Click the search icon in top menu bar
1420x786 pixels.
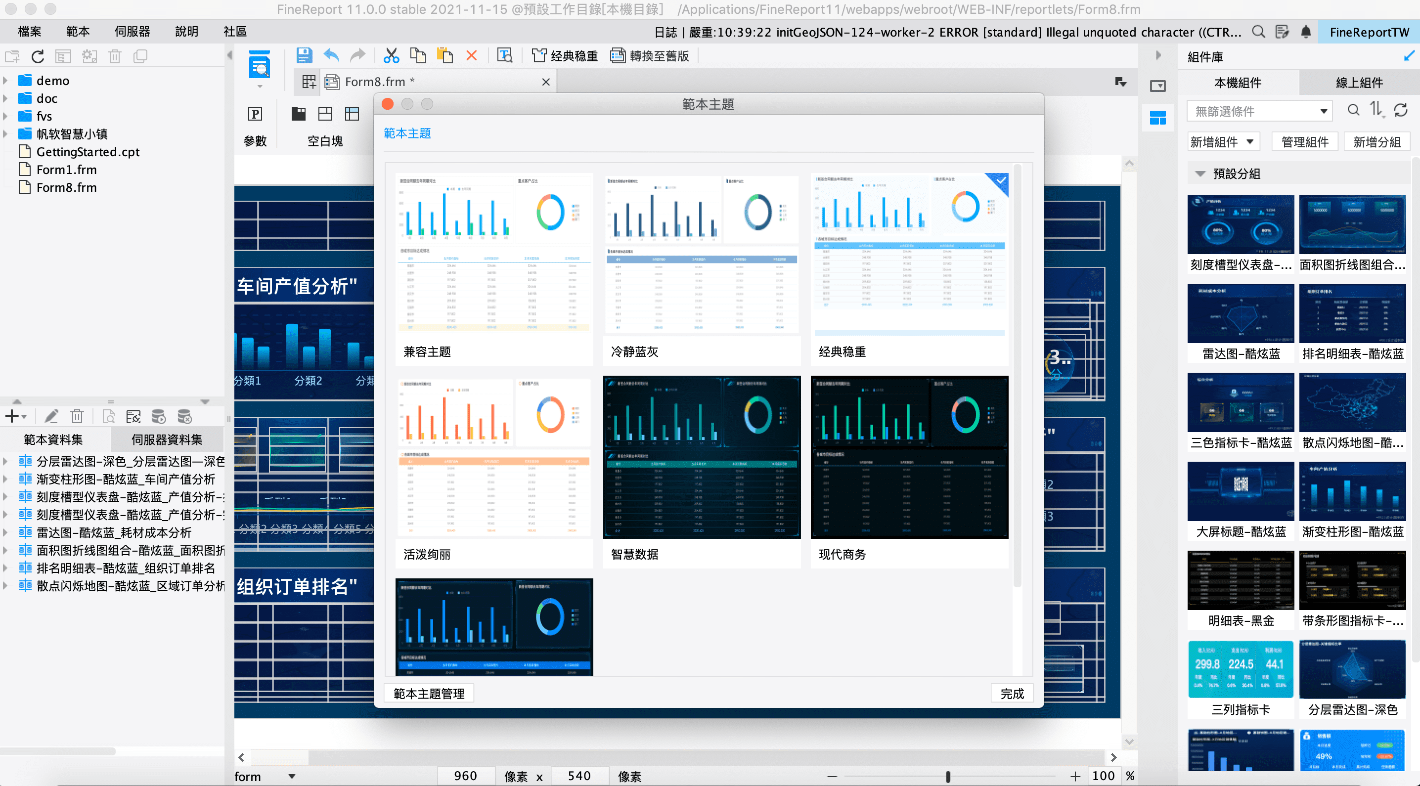tap(1258, 32)
